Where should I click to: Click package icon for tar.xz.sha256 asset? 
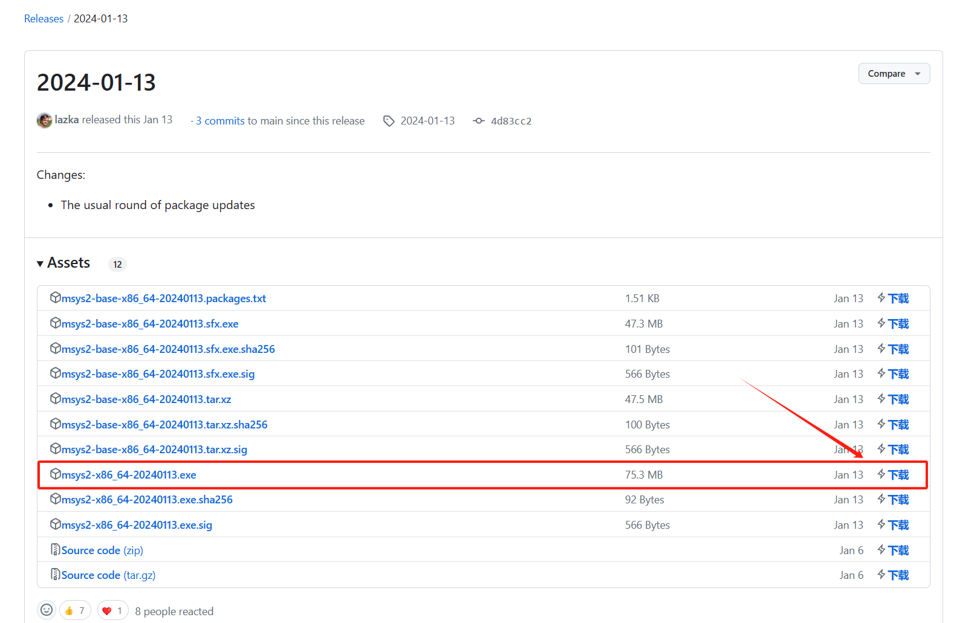point(56,424)
